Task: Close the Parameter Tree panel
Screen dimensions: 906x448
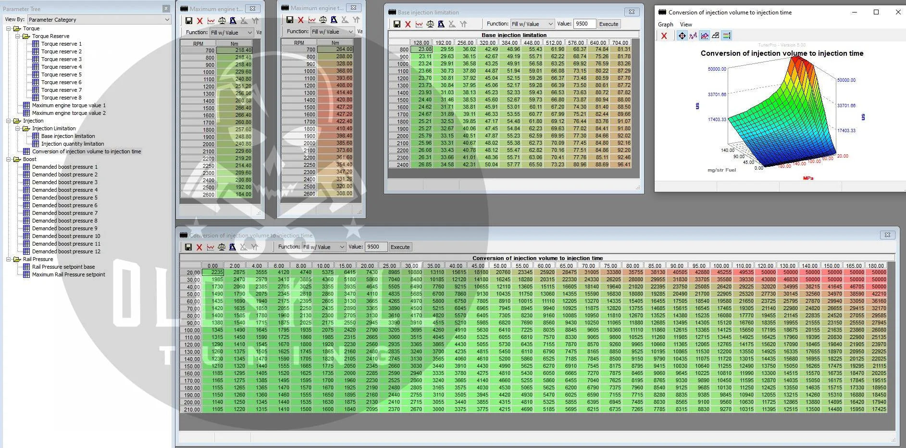Action: tap(166, 9)
